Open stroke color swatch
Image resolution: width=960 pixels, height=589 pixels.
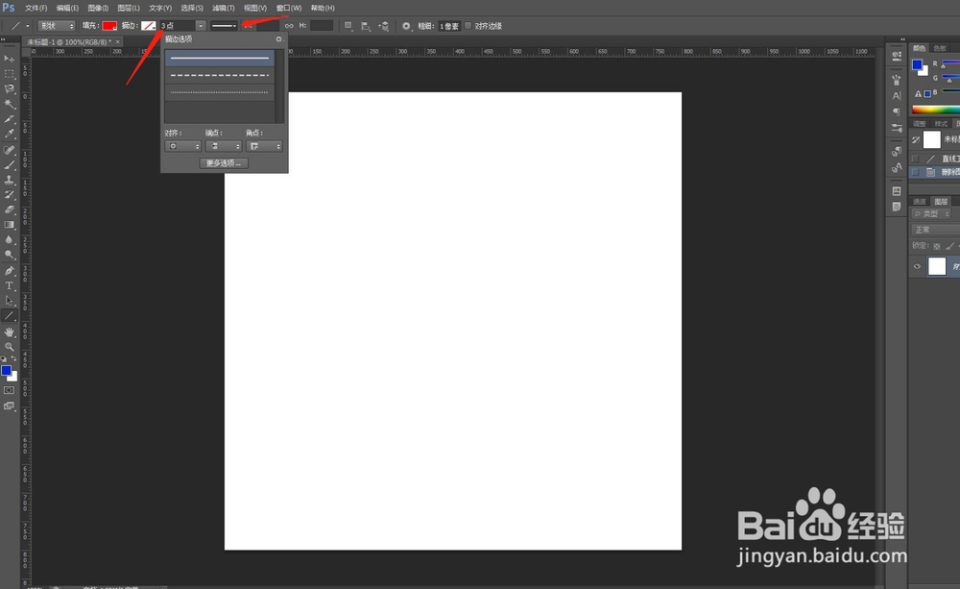pos(149,26)
